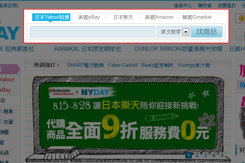This screenshot has width=245, height=163.
Task: Switch to the 美國eBay search tab
Action: coord(89,17)
